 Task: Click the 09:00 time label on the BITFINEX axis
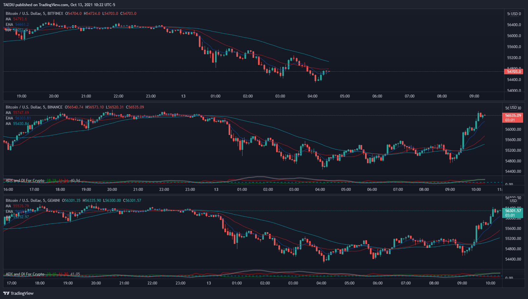[474, 96]
